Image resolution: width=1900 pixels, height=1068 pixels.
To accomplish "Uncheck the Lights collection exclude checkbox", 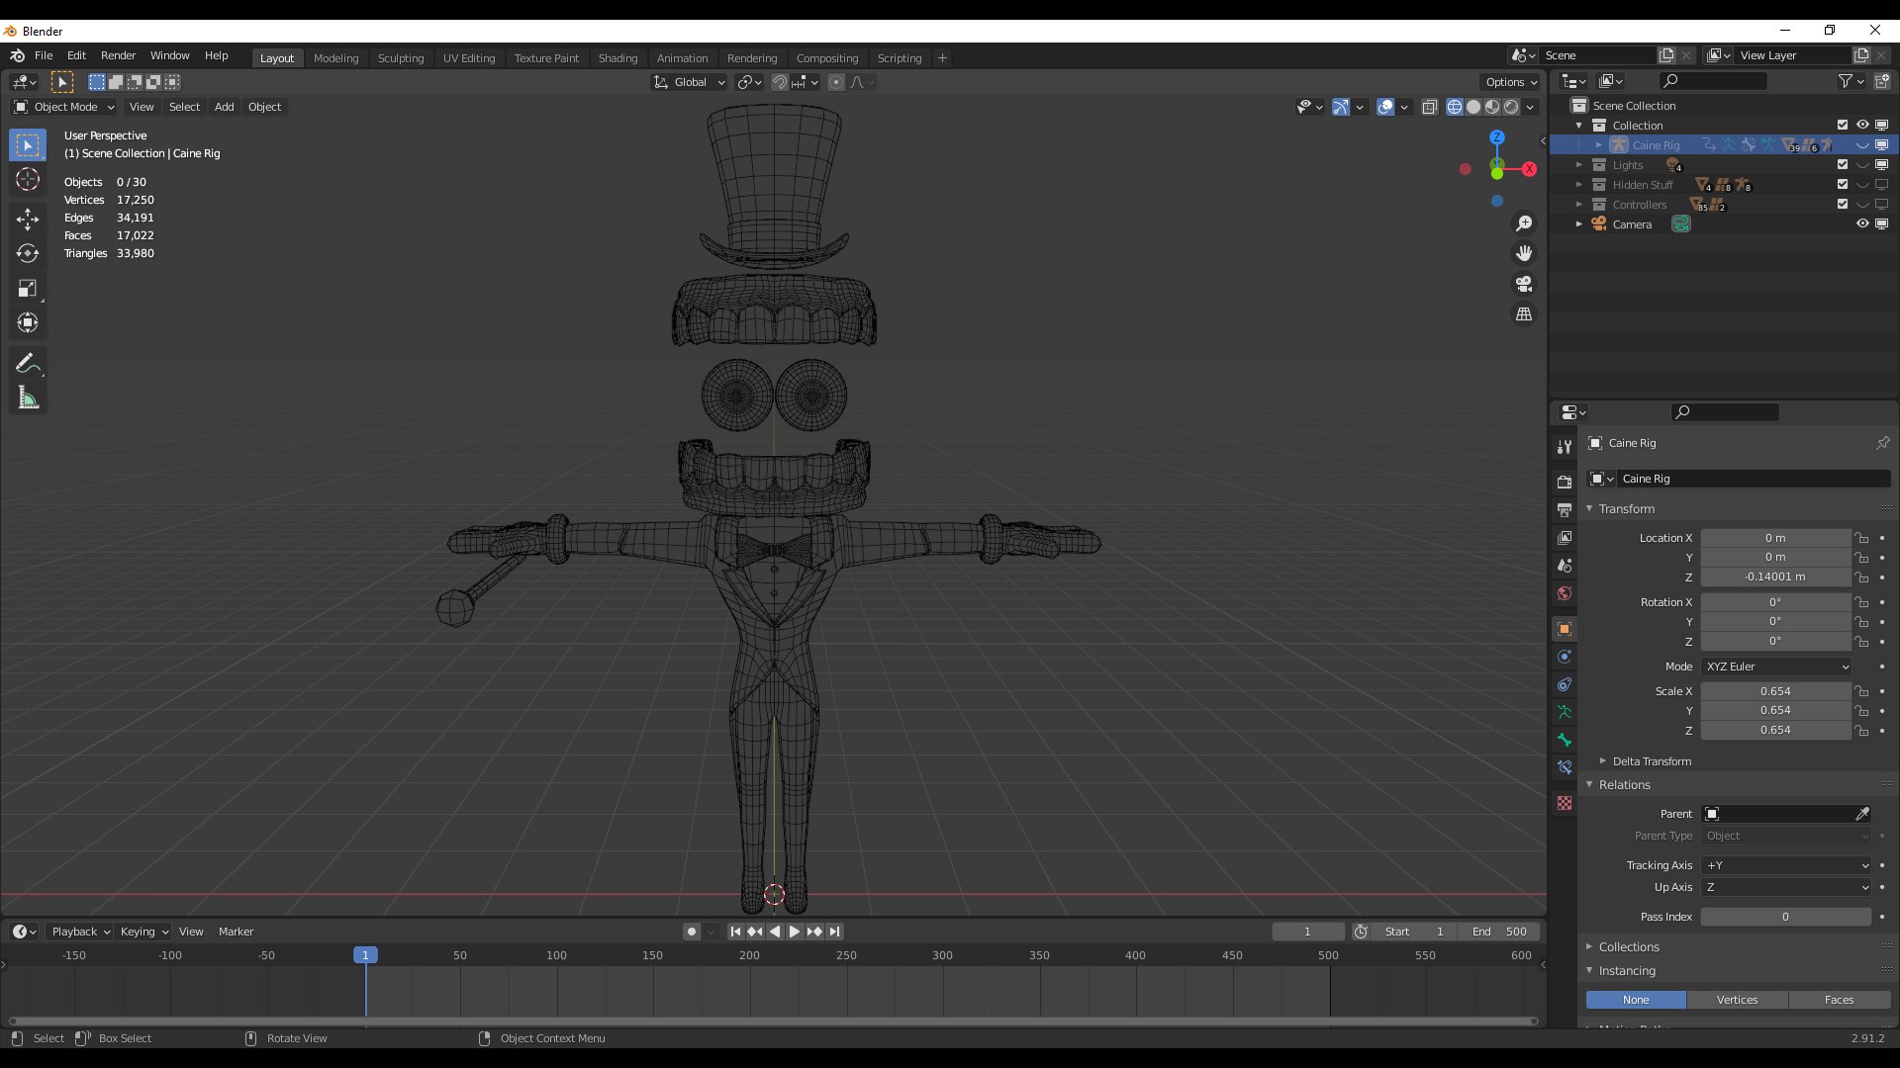I will (x=1843, y=165).
